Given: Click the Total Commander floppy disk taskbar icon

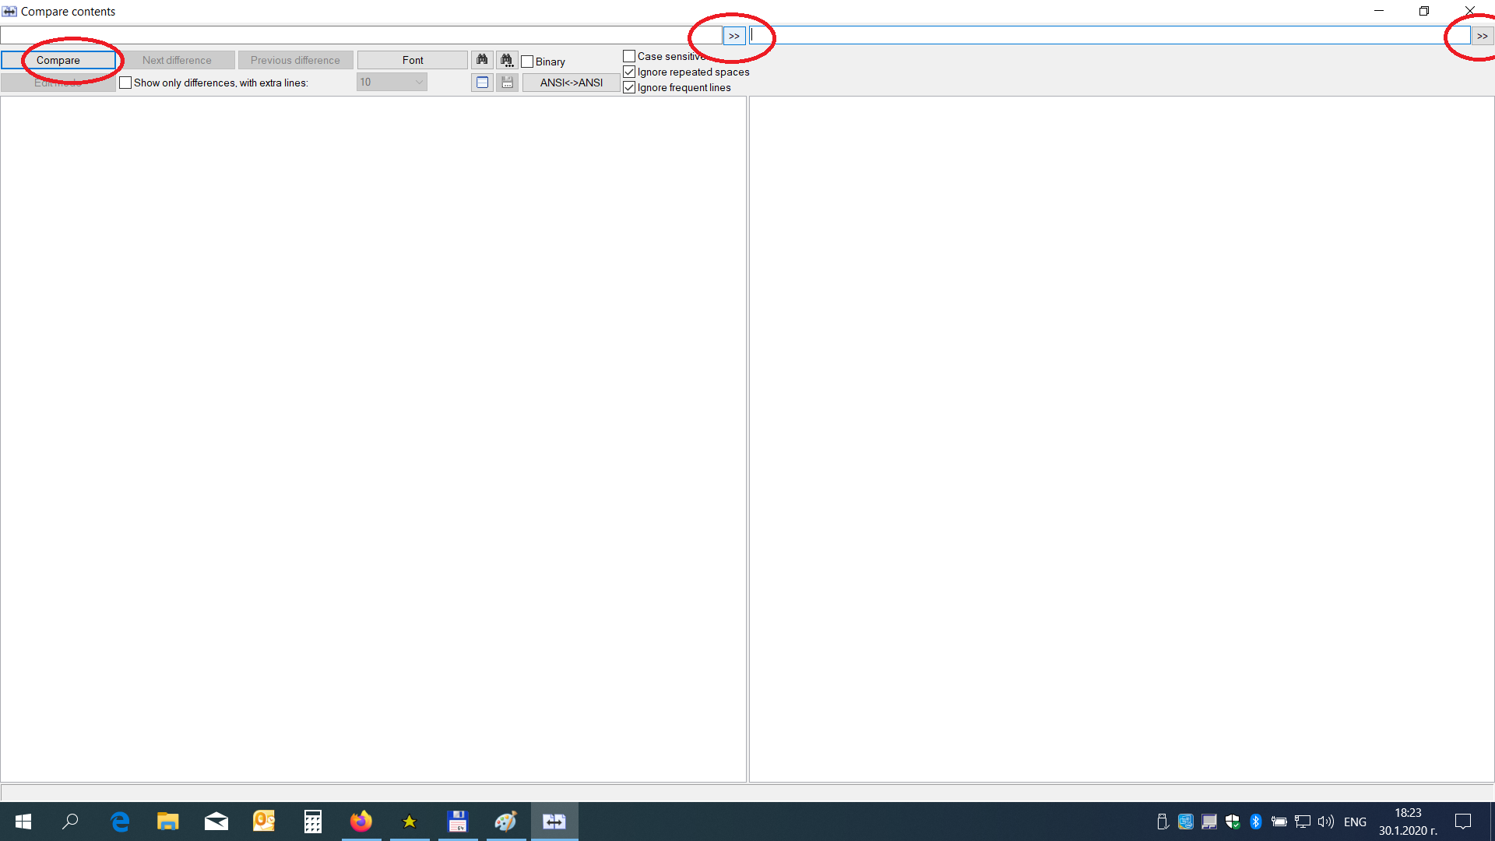Looking at the screenshot, I should pos(457,822).
